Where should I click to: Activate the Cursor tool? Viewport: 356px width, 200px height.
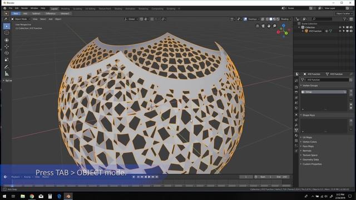click(x=7, y=33)
